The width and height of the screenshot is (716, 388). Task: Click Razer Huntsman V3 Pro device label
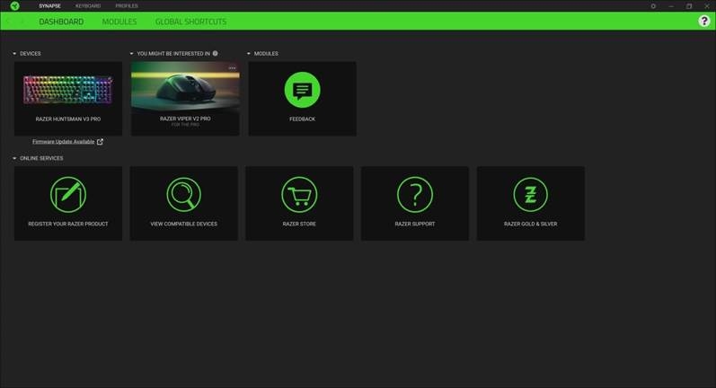[68, 119]
